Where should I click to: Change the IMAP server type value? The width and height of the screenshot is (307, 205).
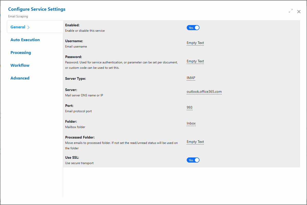pyautogui.click(x=191, y=78)
